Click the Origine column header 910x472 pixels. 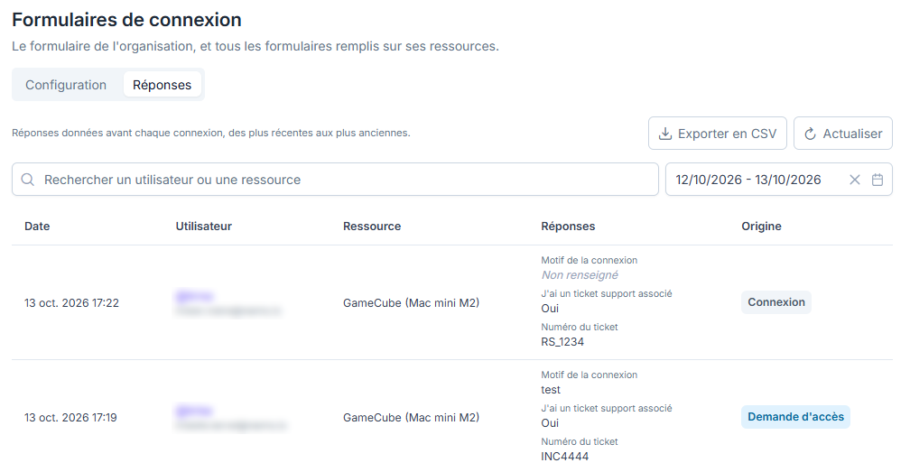pos(761,227)
